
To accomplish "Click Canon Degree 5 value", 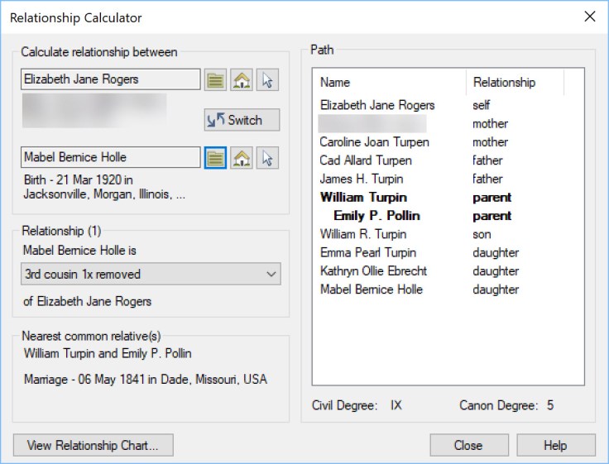I will pos(550,405).
